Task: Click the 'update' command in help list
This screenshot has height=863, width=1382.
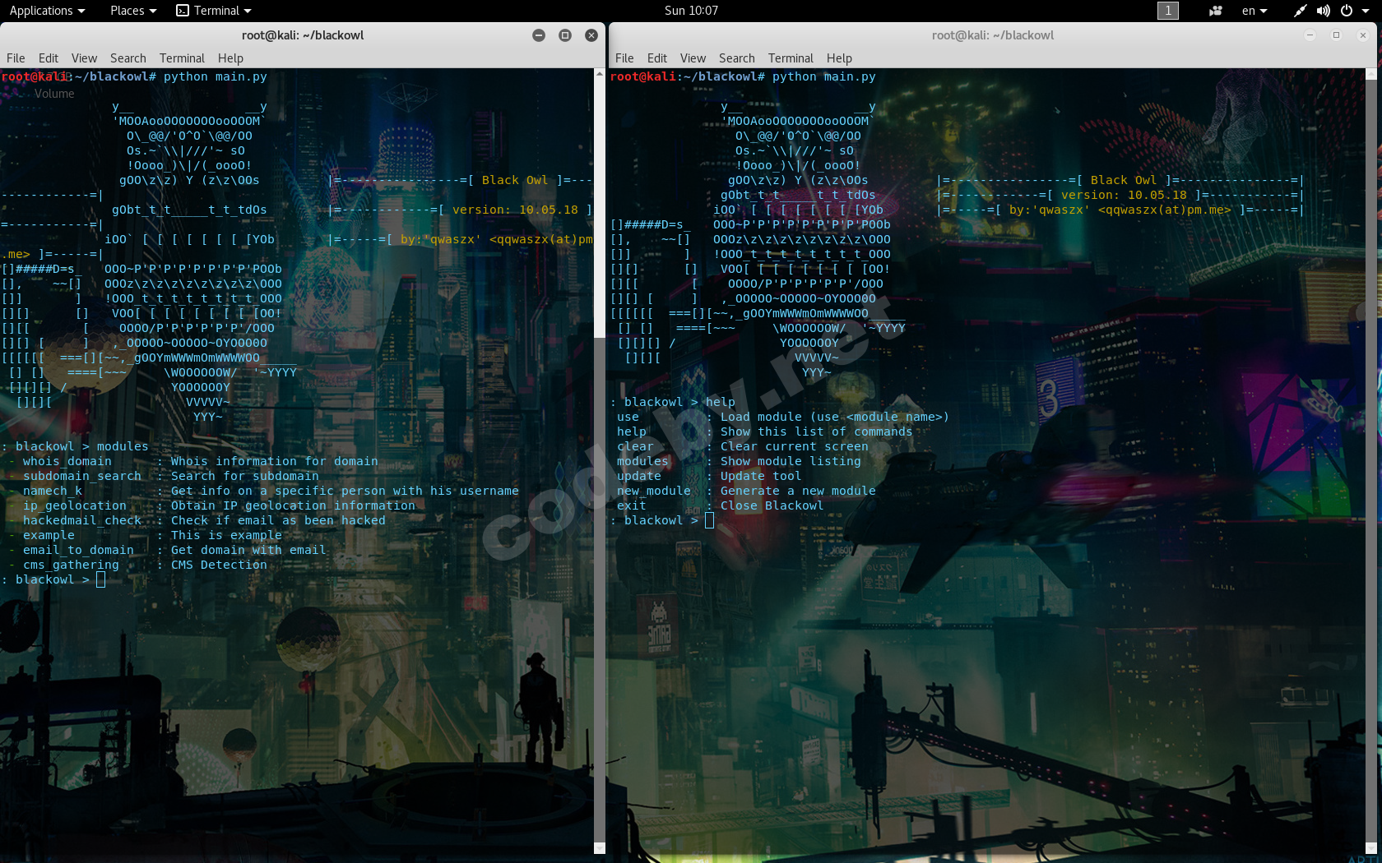Action: pos(639,477)
